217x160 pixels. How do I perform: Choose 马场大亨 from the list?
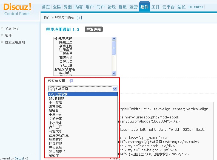[83, 131]
